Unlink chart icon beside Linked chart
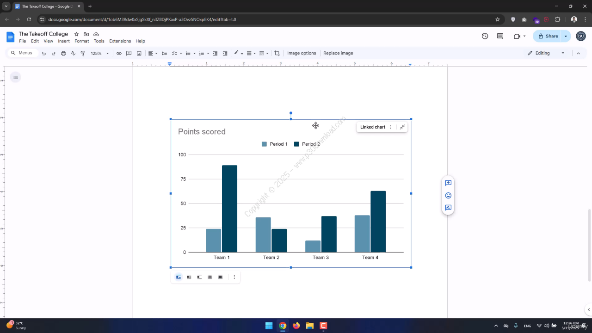The image size is (592, 333). 402,127
